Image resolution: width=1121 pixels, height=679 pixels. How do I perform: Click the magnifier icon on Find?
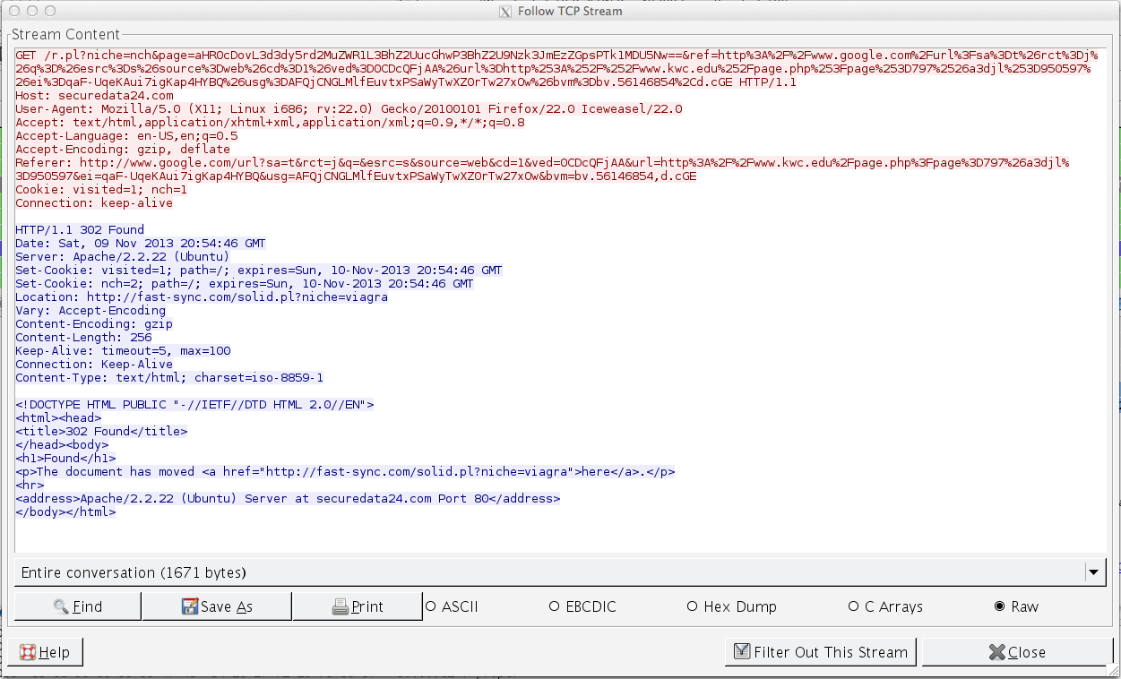click(61, 606)
